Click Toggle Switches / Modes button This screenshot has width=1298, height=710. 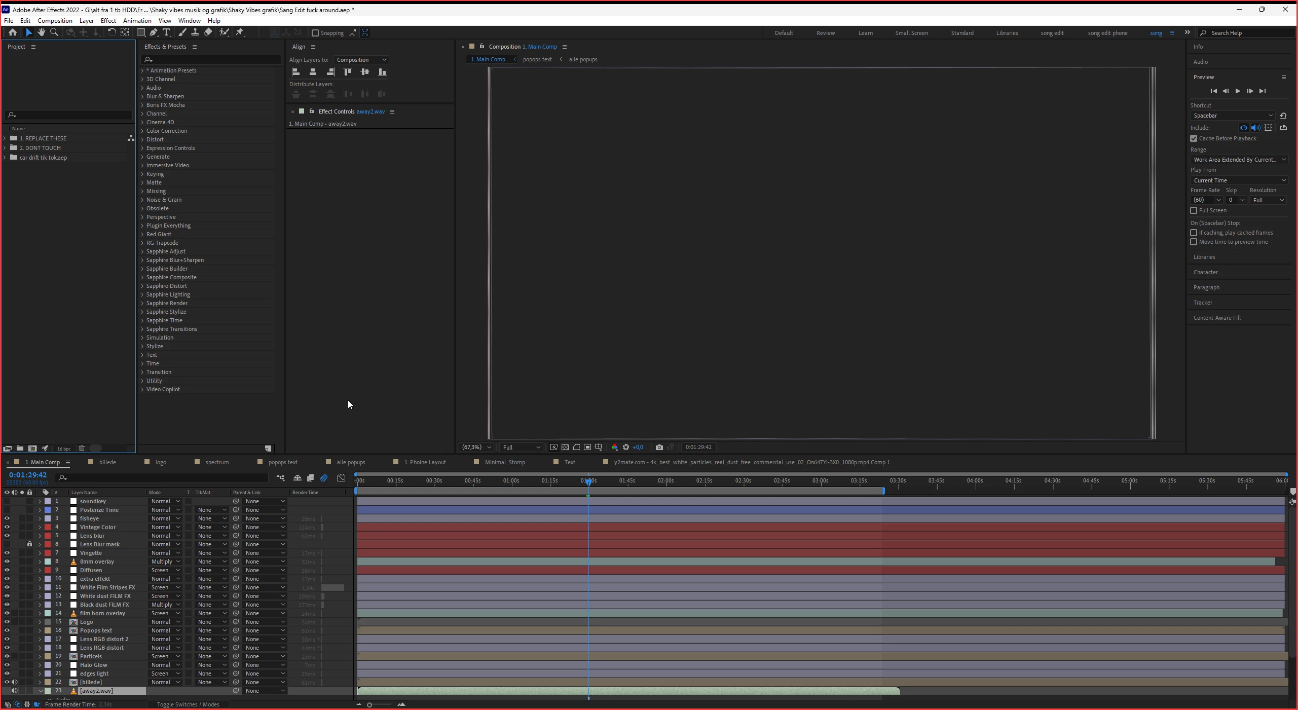[x=188, y=704]
